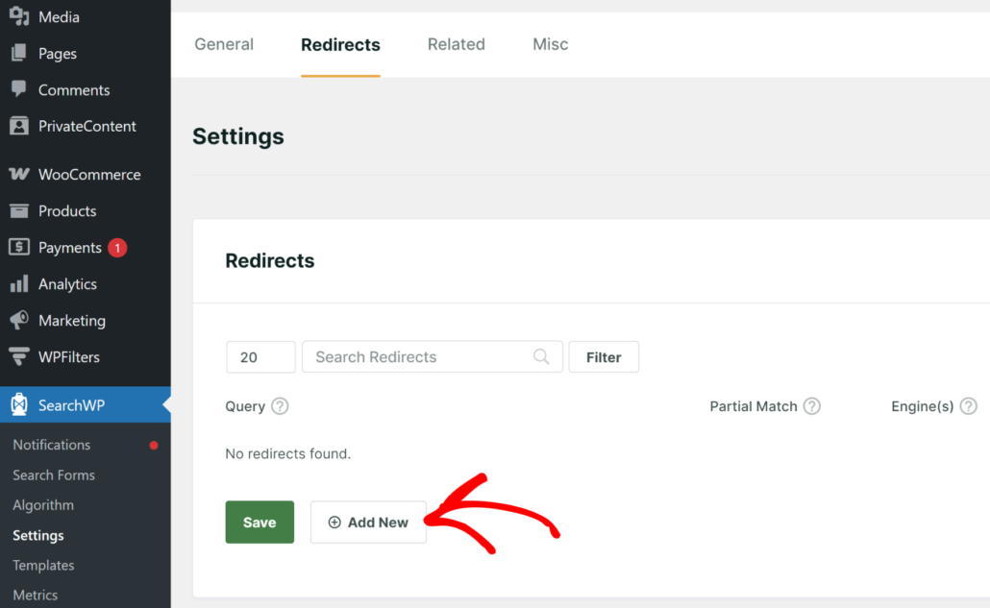Click the magnifier icon in Search Redirects

(541, 356)
